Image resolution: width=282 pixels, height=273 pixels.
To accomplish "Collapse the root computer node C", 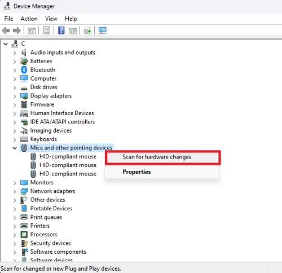I will (6, 44).
